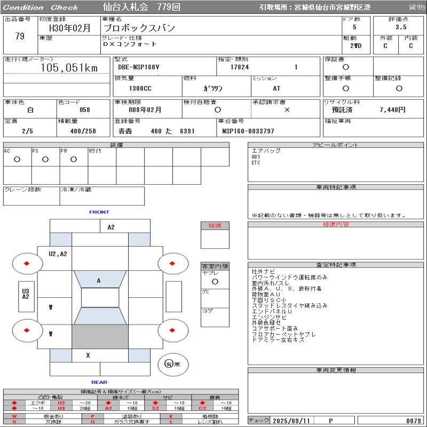
Task: Click the chassis number NSP160-0033797
Action: (248, 131)
